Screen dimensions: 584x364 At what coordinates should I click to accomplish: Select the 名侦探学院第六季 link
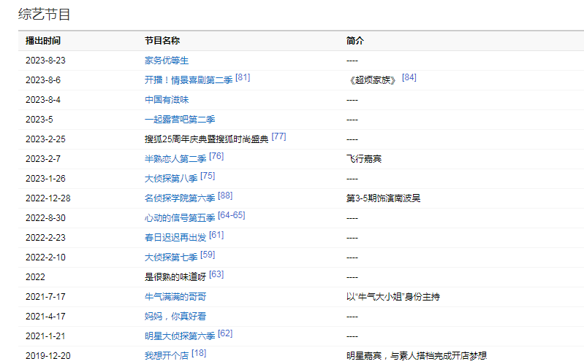coord(180,198)
